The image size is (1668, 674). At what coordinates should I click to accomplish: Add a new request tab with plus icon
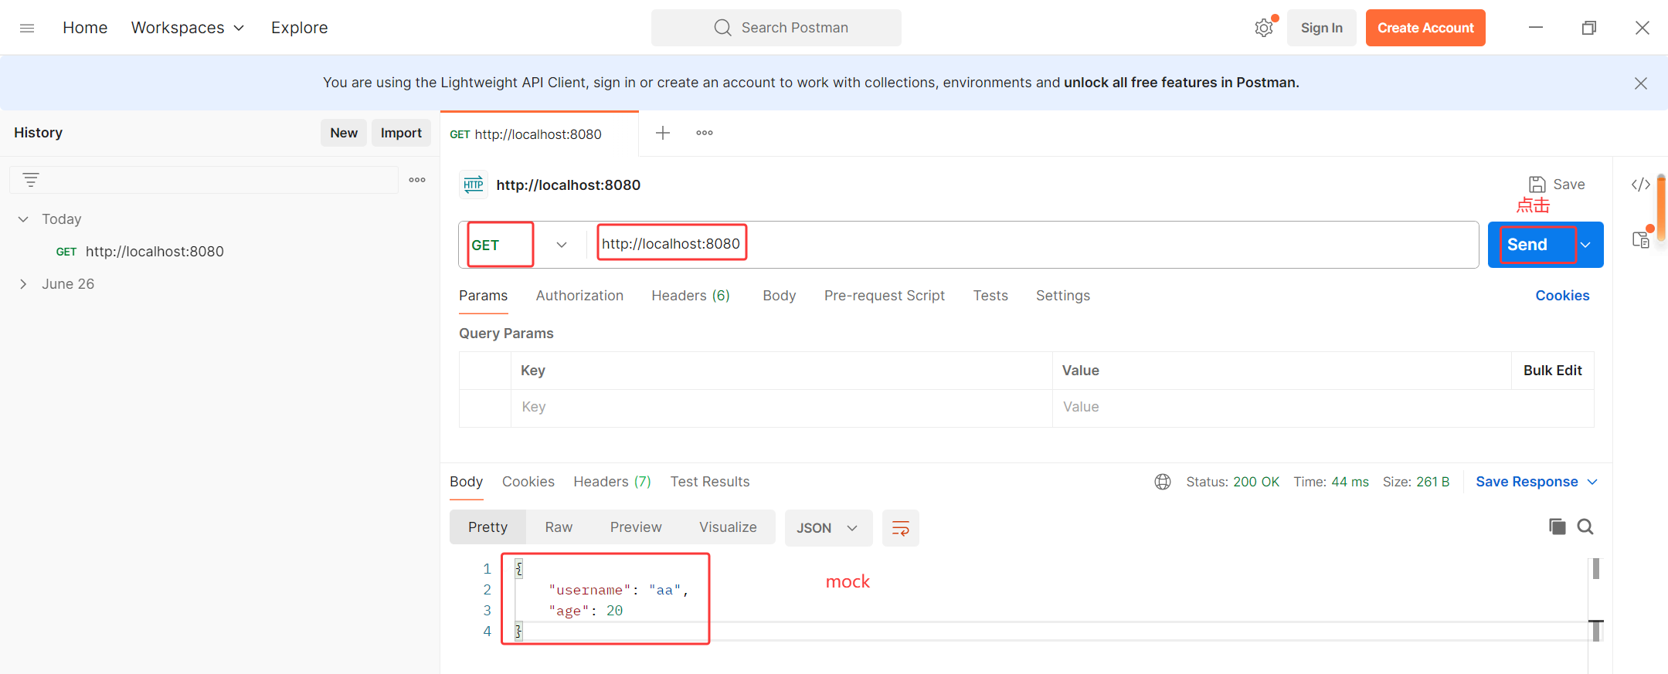click(663, 133)
